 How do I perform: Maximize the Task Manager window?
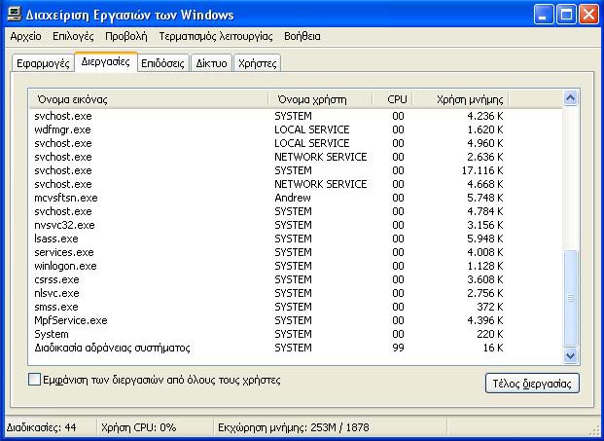pos(567,14)
